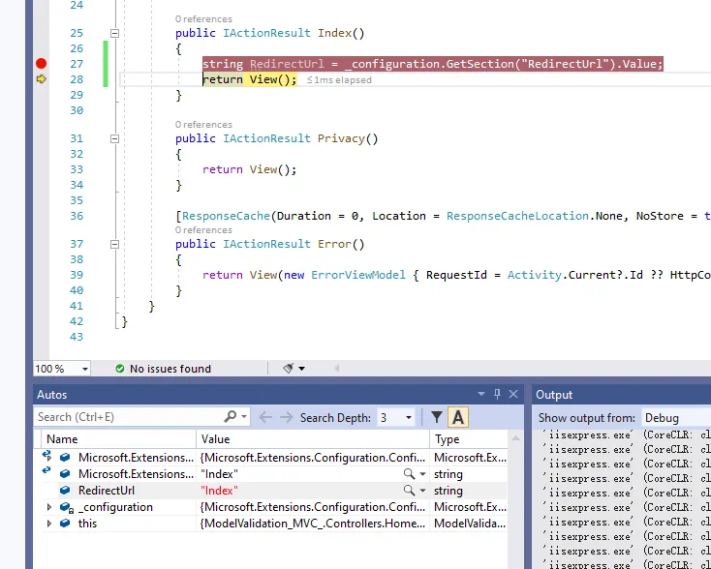Screen dimensions: 711x569
Task: Click the 0 references link above Privacy()
Action: point(203,125)
